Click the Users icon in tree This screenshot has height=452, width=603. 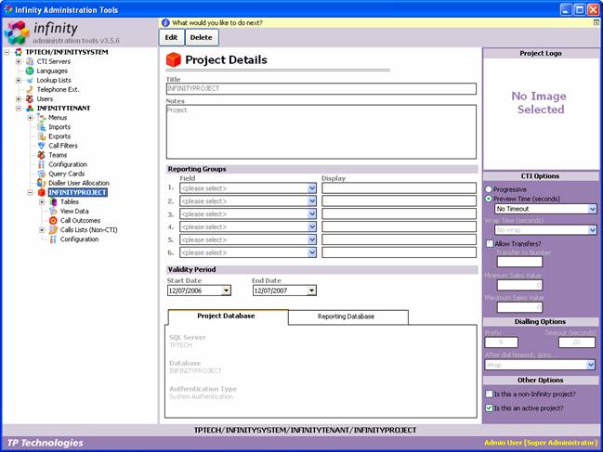pyautogui.click(x=30, y=98)
